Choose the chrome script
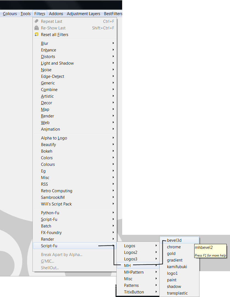Viewport: 230px width, 297px height. coord(179,247)
